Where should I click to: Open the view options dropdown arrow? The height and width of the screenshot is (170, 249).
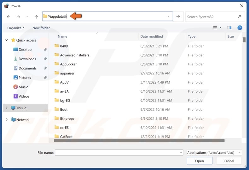220,28
